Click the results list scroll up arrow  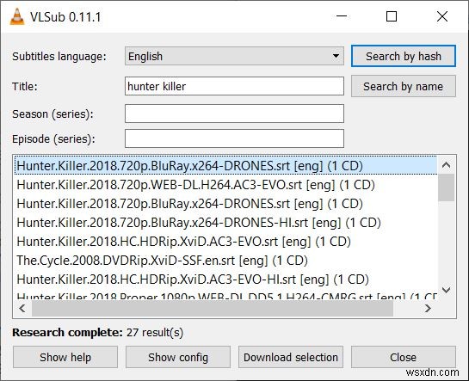coord(447,164)
